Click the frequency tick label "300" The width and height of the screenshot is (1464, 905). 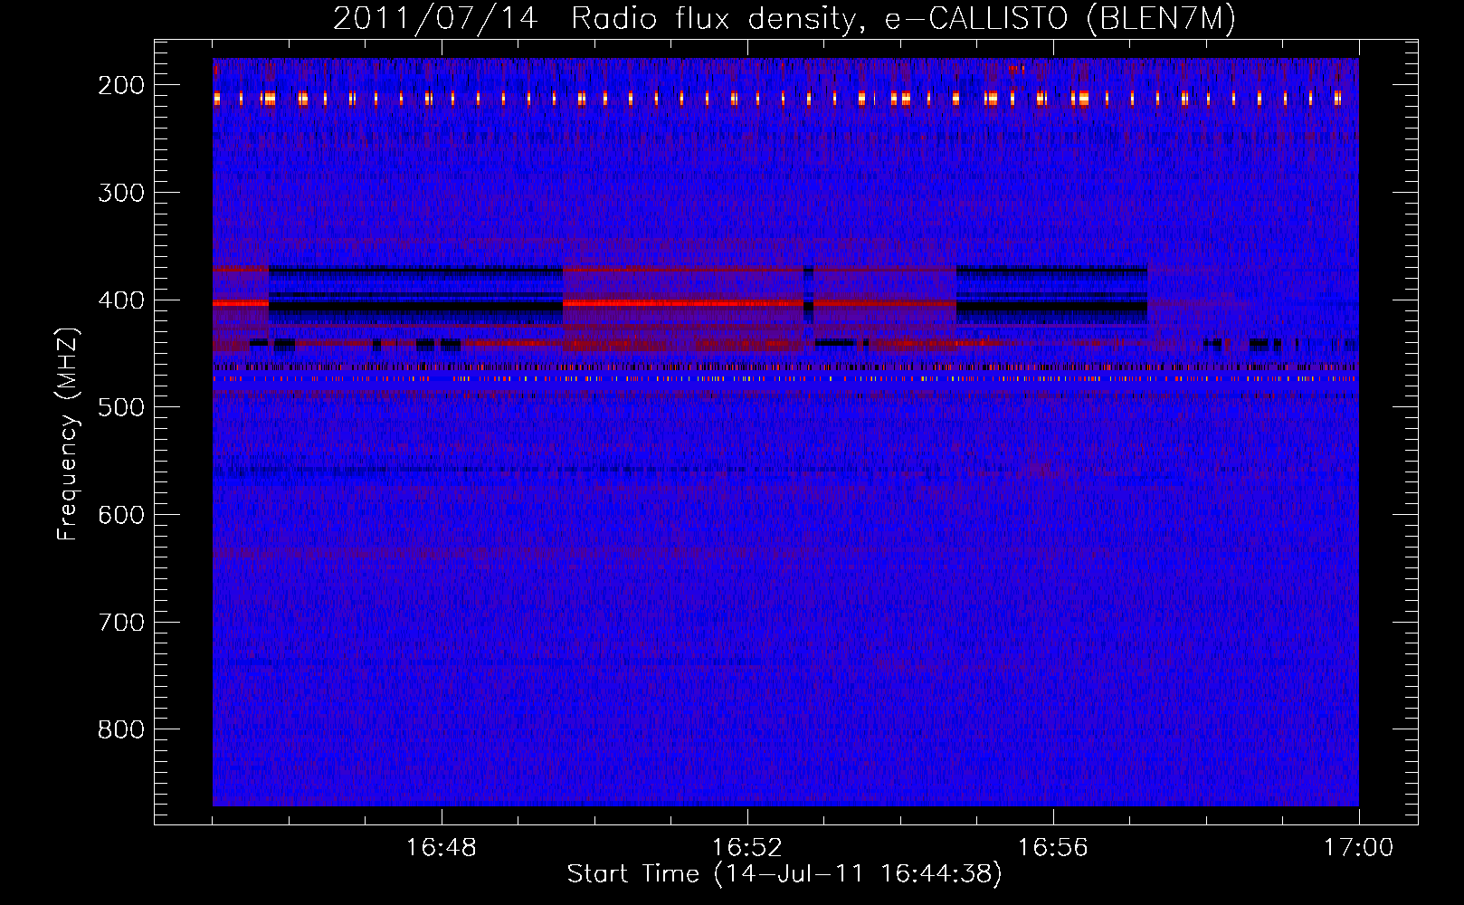click(120, 193)
